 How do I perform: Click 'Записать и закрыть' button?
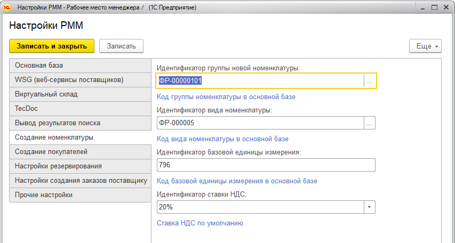tap(52, 46)
